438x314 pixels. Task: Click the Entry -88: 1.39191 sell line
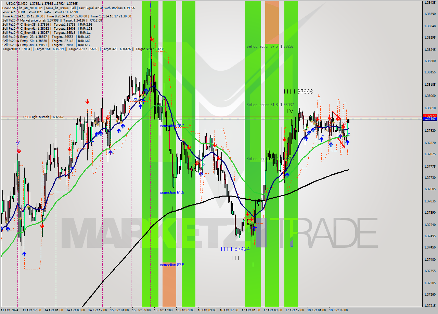click(x=46, y=45)
